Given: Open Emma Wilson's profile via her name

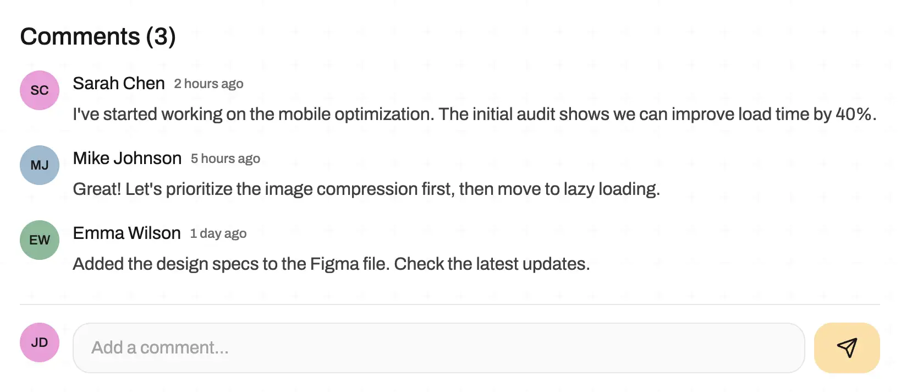Looking at the screenshot, I should click(127, 233).
